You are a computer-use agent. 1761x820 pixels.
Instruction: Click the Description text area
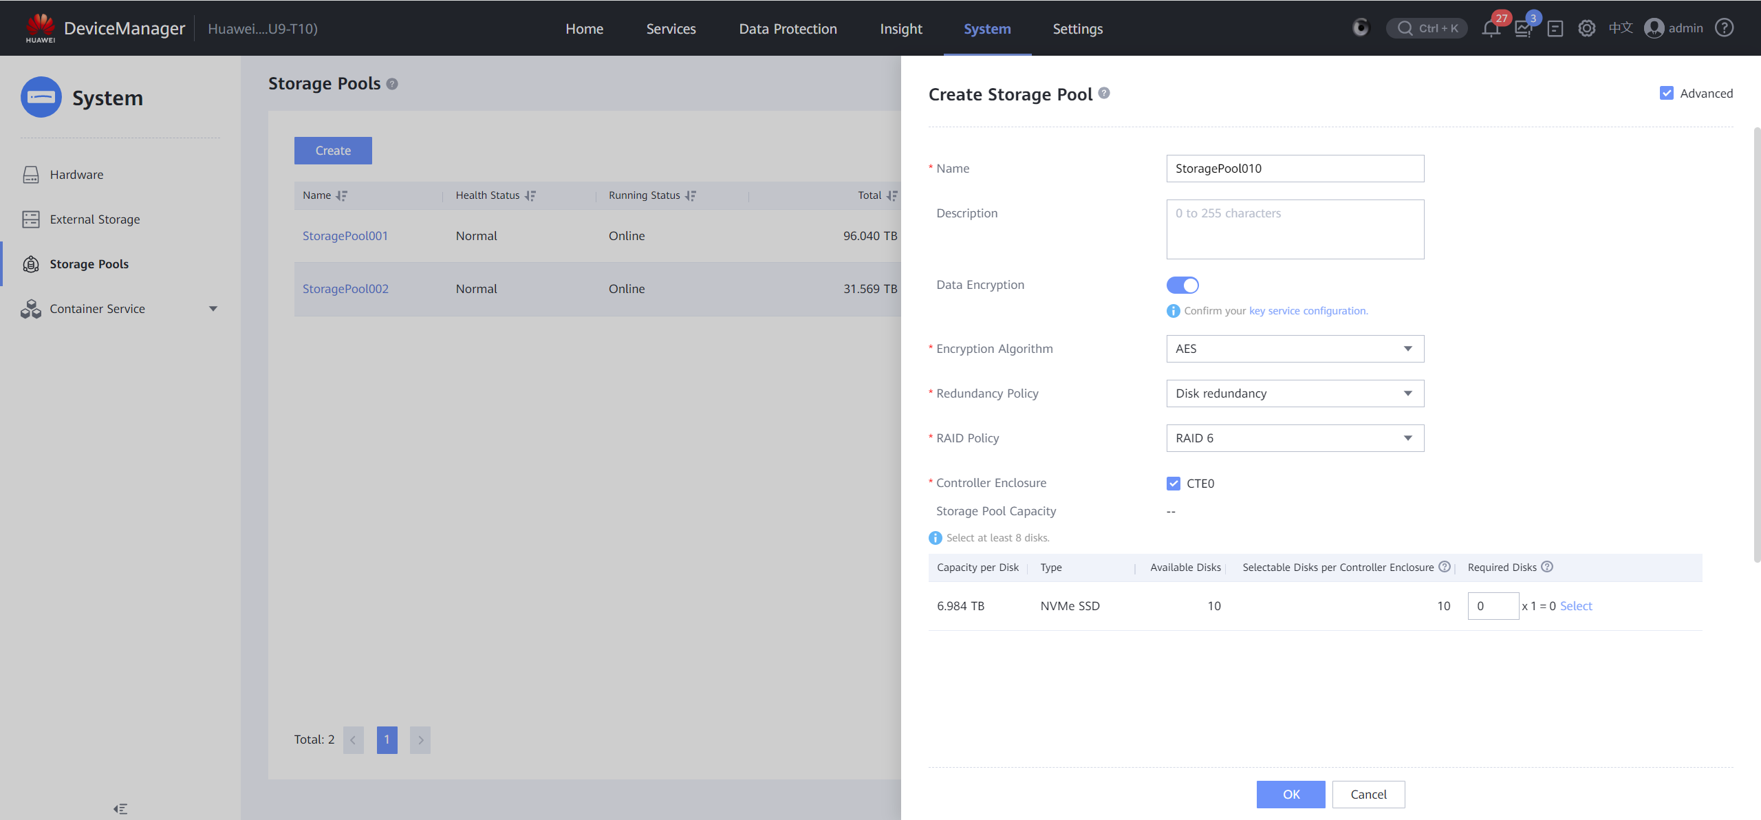1295,229
